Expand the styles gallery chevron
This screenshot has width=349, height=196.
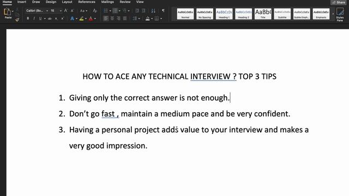point(333,14)
